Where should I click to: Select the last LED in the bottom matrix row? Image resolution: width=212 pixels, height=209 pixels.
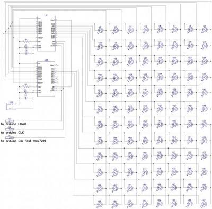pyautogui.click(x=205, y=205)
